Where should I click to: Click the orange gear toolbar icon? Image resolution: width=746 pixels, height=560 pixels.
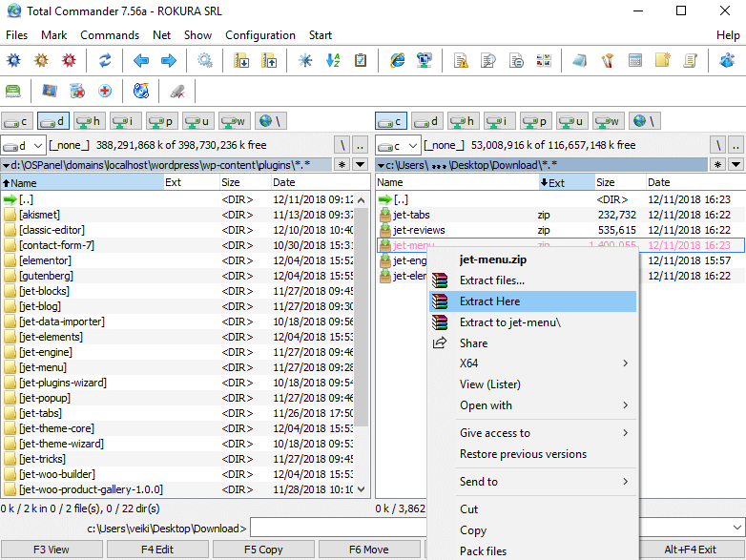41,60
